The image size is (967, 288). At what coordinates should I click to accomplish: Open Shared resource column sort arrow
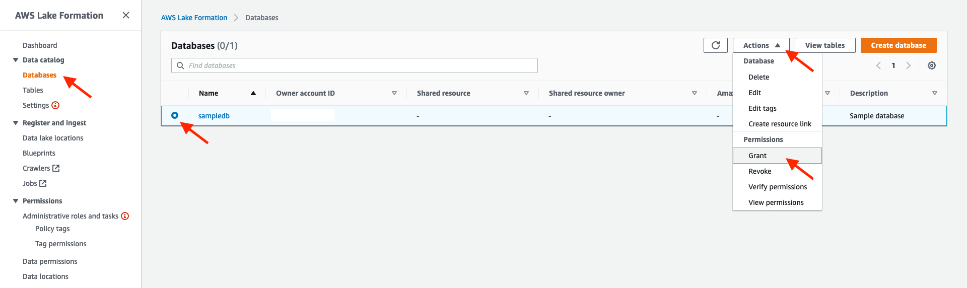526,93
